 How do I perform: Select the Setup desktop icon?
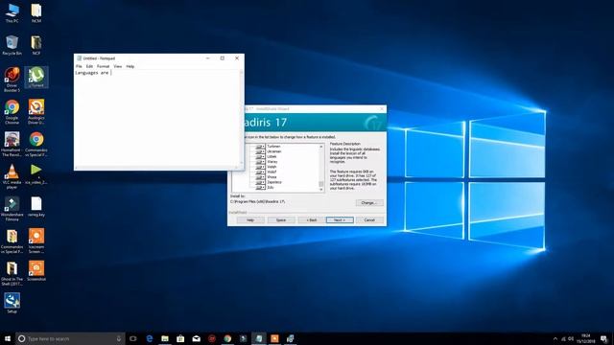point(12,303)
